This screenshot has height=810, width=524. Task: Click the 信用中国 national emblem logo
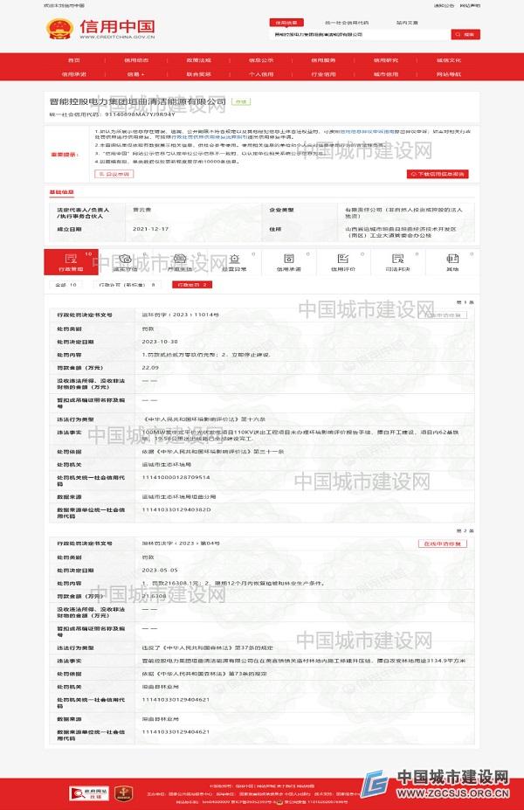pos(60,29)
